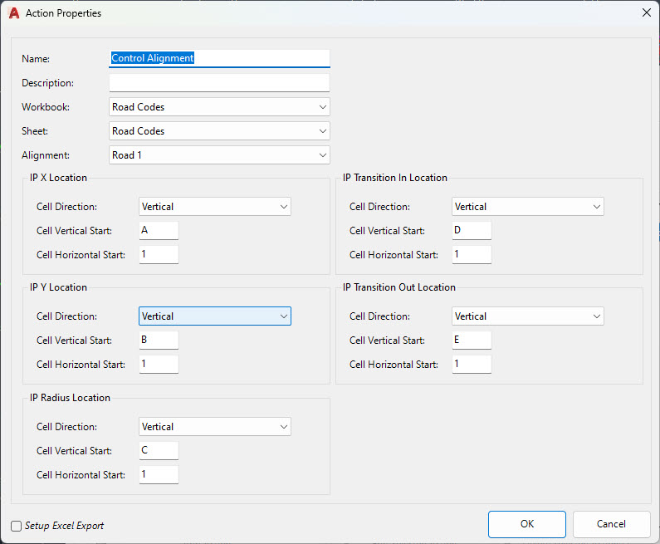The height and width of the screenshot is (544, 660).
Task: Click the Transition Out Cell Horizontal Start field
Action: coord(472,365)
